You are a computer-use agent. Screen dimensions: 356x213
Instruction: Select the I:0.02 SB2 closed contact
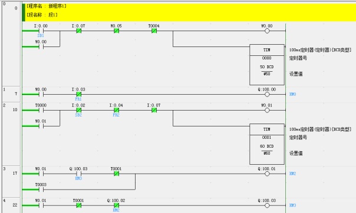(x=78, y=110)
